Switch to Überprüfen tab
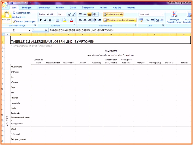 click(88, 8)
